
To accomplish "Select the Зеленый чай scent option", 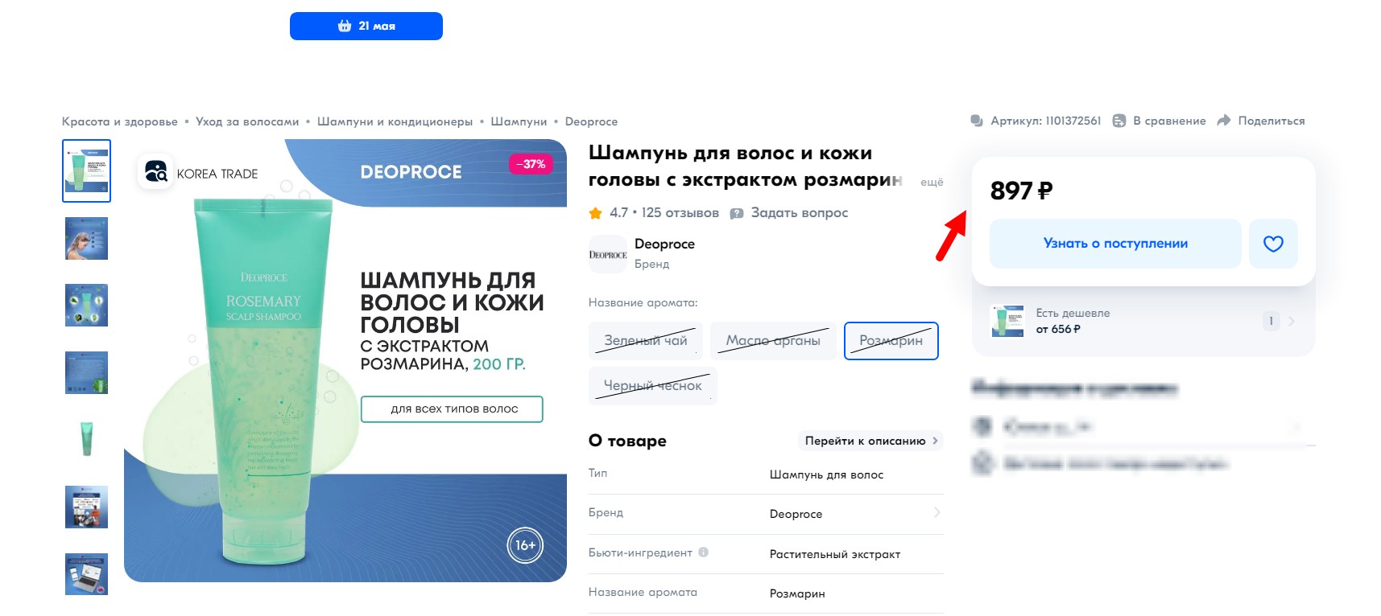I will click(646, 340).
